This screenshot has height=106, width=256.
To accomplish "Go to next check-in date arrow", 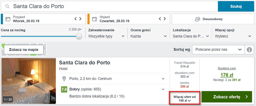I will pos(80,19).
